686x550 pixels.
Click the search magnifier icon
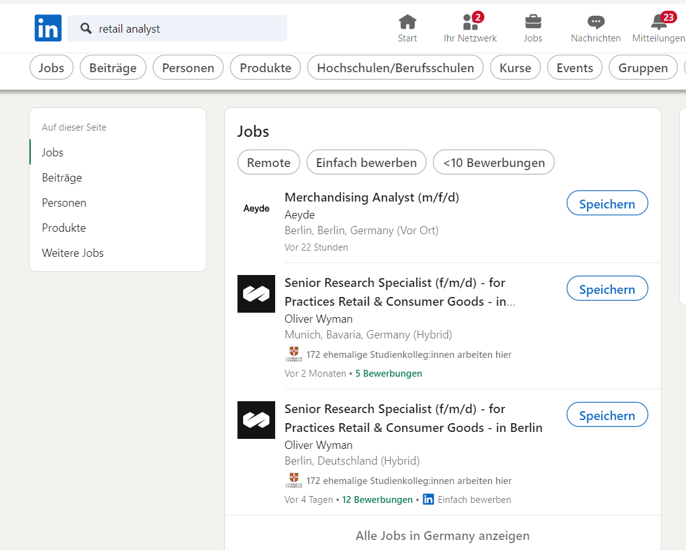pyautogui.click(x=85, y=28)
